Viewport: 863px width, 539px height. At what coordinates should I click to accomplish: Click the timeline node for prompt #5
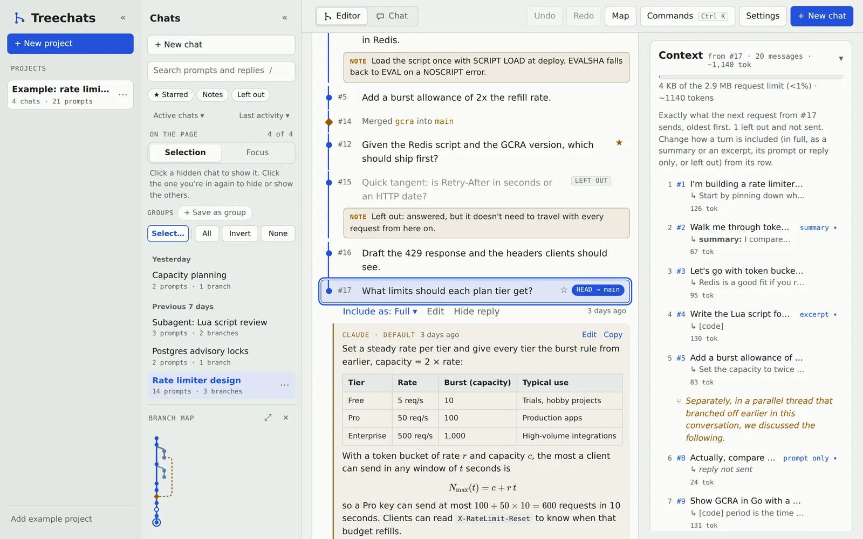point(329,98)
